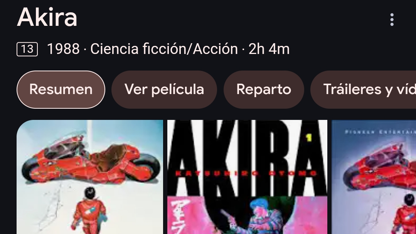
Task: Click Kaneda's red jacket figure in first poster
Action: [90, 210]
